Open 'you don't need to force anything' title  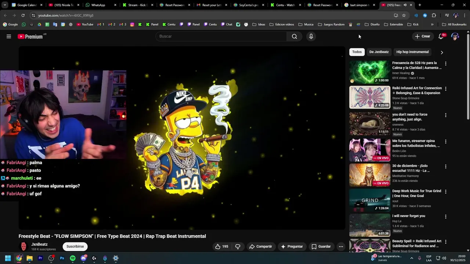(x=410, y=117)
